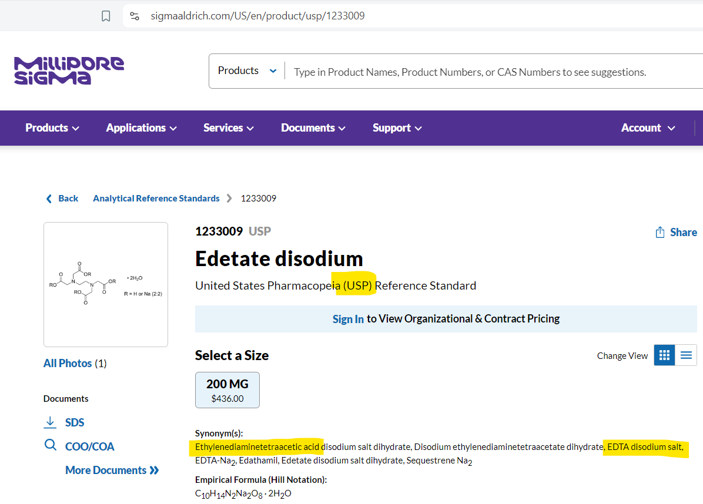
Task: Go Back via breadcrumb link
Action: (x=68, y=199)
